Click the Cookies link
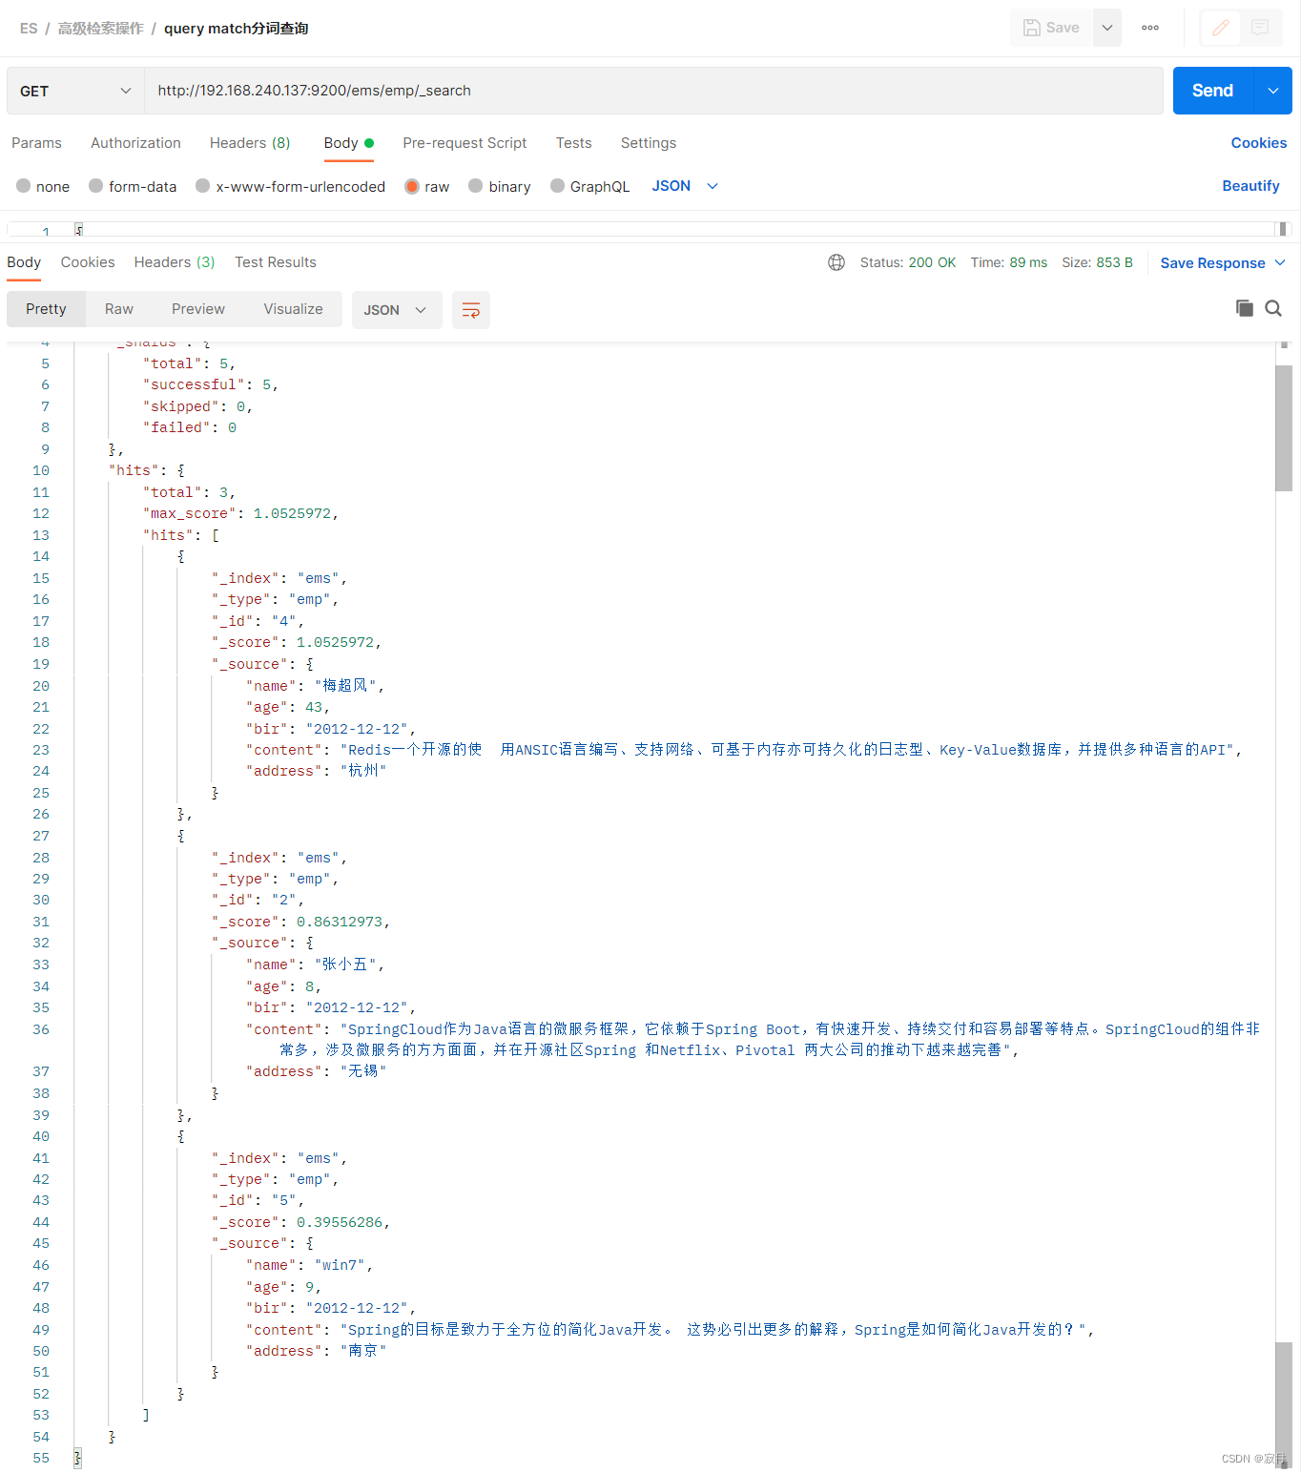Screen dimensions: 1301x1473 click(1259, 143)
